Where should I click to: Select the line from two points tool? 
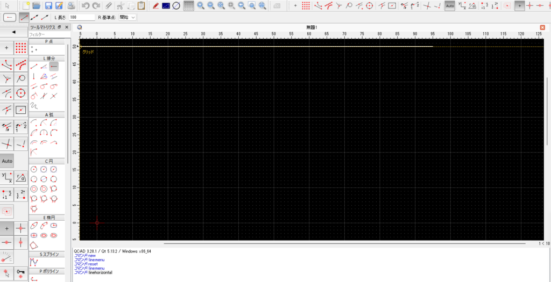click(x=34, y=66)
